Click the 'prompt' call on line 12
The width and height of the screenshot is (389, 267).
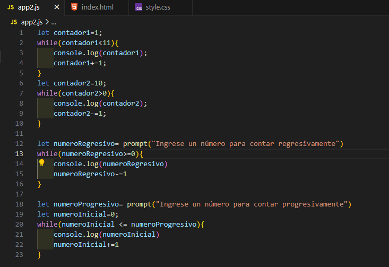(x=135, y=144)
